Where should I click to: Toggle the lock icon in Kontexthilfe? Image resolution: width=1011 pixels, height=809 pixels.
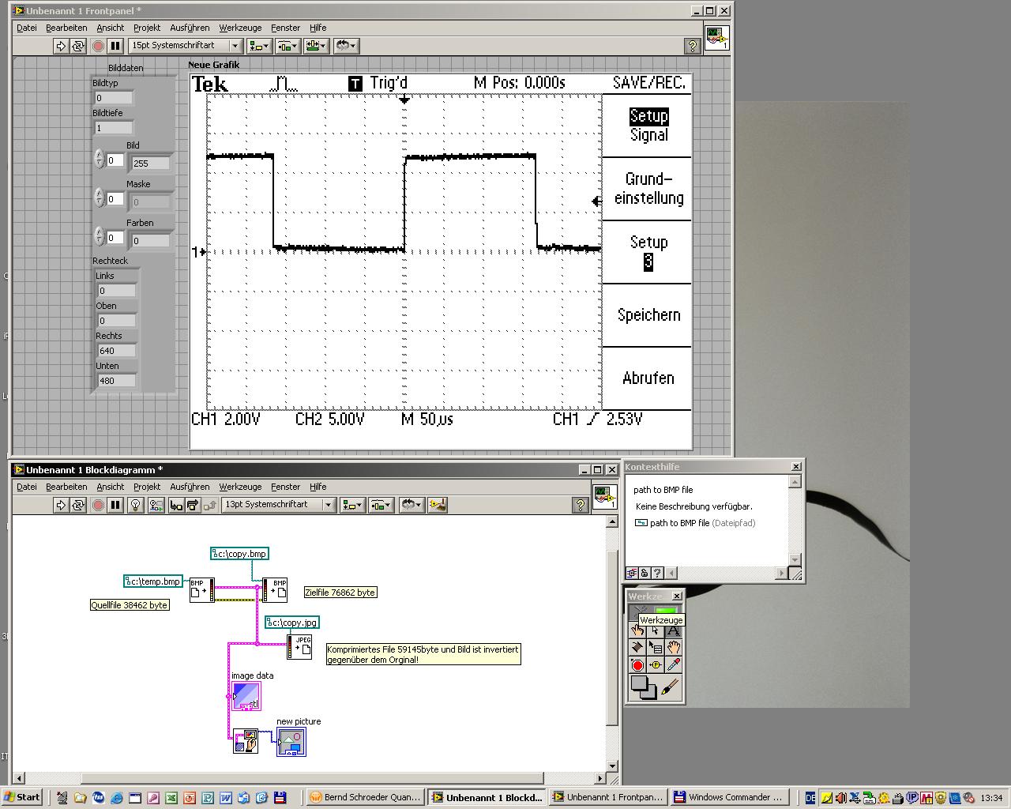click(645, 573)
